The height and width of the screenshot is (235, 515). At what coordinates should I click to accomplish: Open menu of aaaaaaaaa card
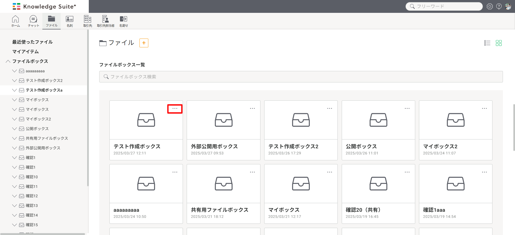175,172
